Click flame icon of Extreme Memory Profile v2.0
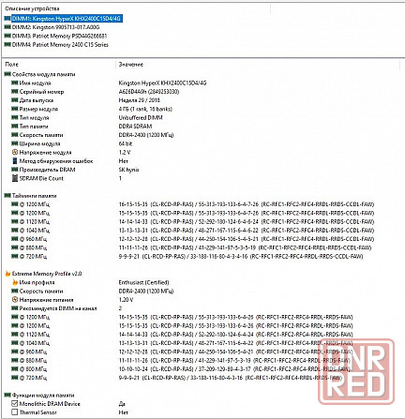Image resolution: width=405 pixels, height=419 pixels. click(x=7, y=274)
